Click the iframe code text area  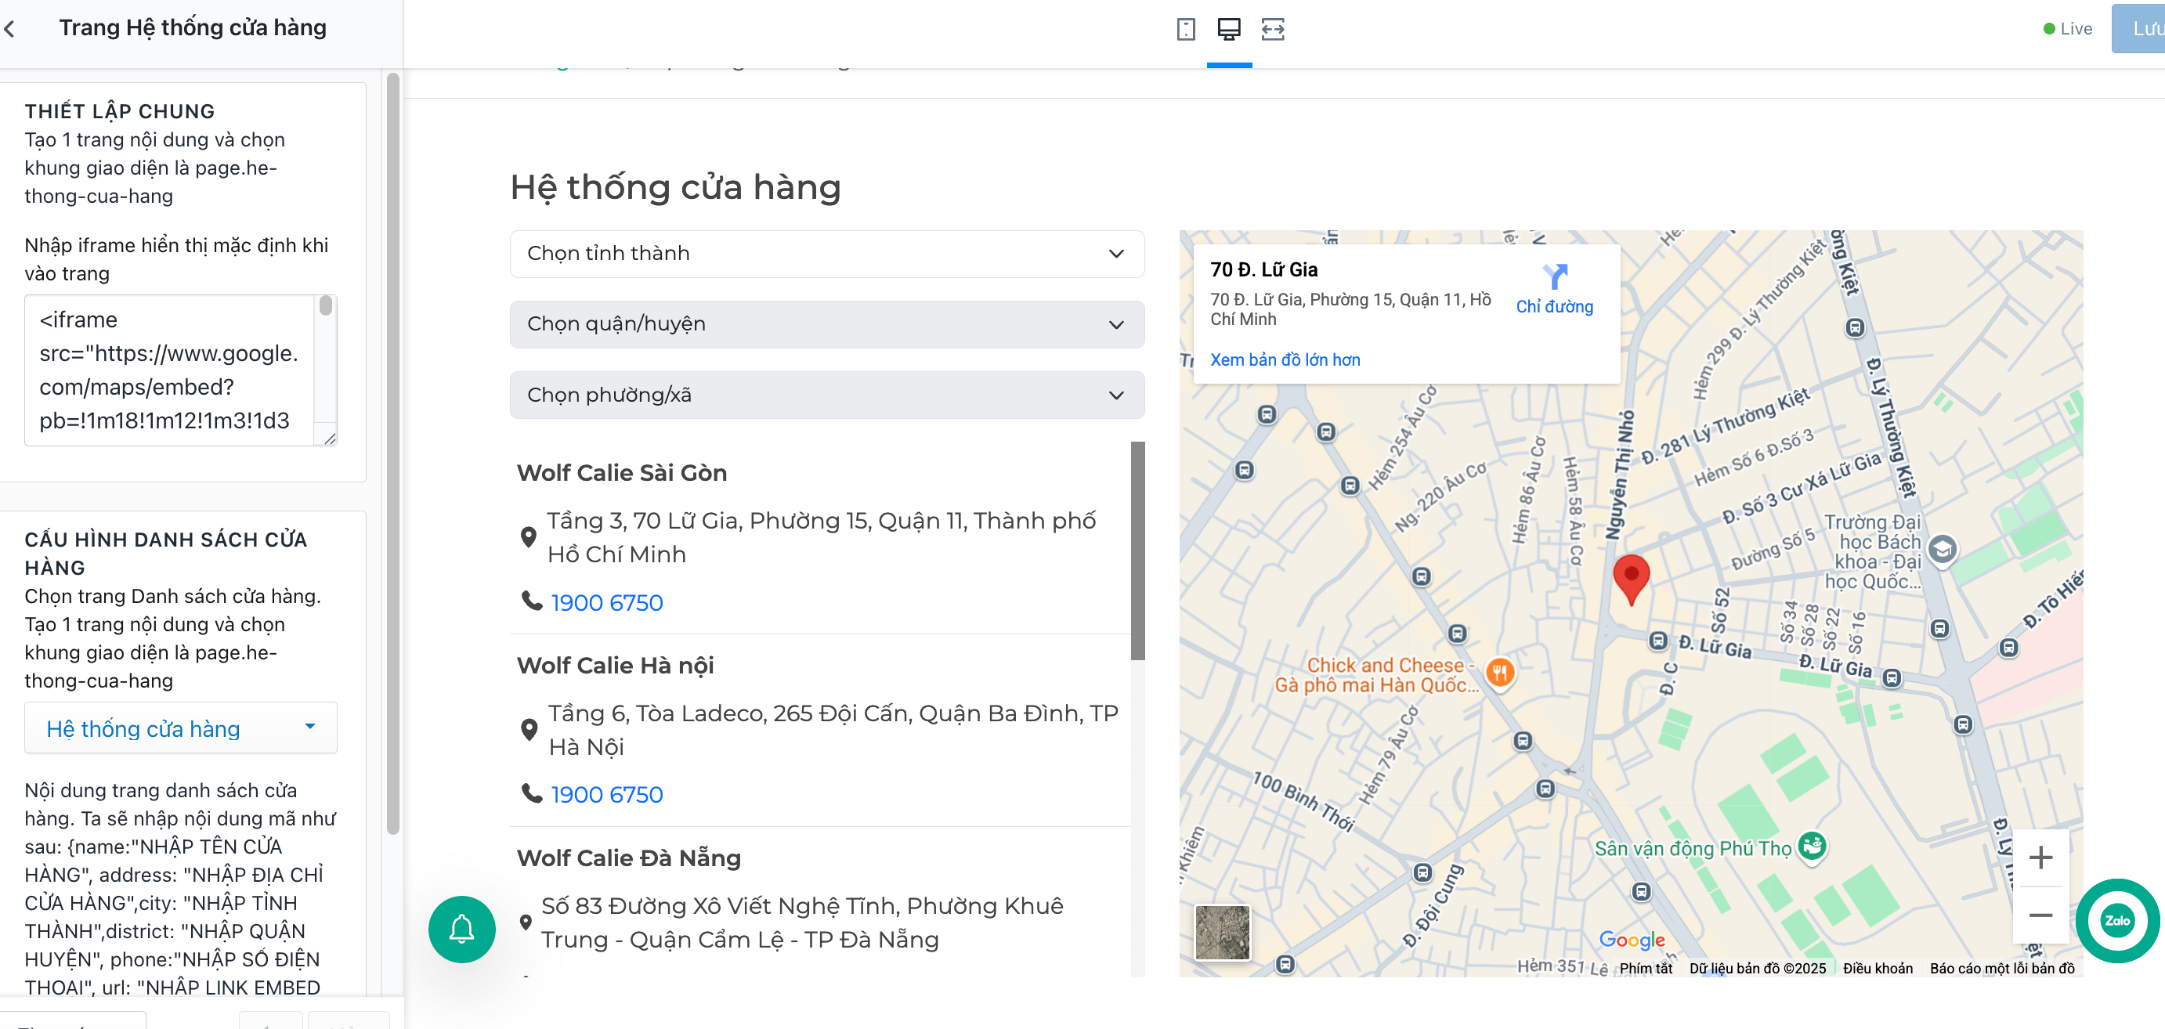coord(170,370)
